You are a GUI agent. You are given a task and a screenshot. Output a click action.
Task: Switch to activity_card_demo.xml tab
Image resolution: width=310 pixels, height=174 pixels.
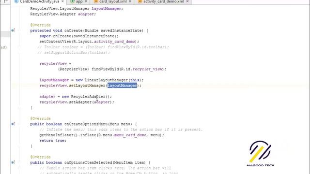164,1
